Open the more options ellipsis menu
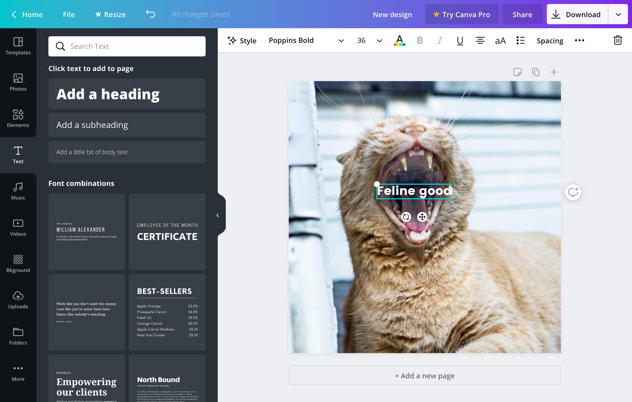 [x=579, y=41]
